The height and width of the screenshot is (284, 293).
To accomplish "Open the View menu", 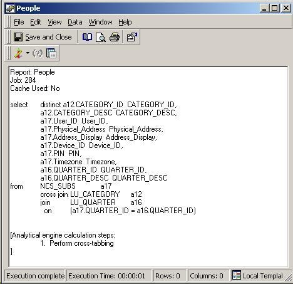I will coord(54,22).
